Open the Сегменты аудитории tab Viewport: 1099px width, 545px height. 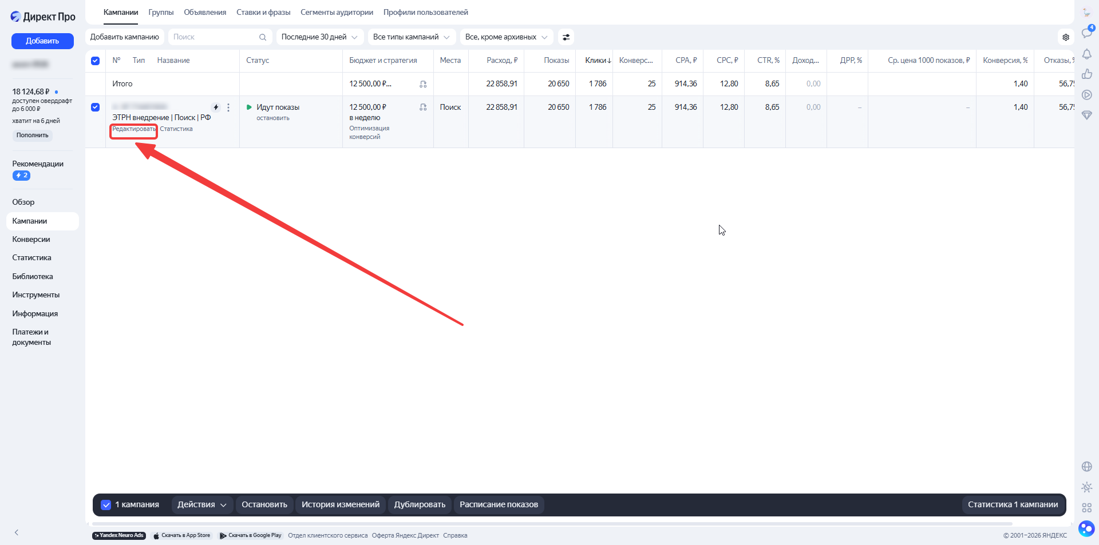337,13
